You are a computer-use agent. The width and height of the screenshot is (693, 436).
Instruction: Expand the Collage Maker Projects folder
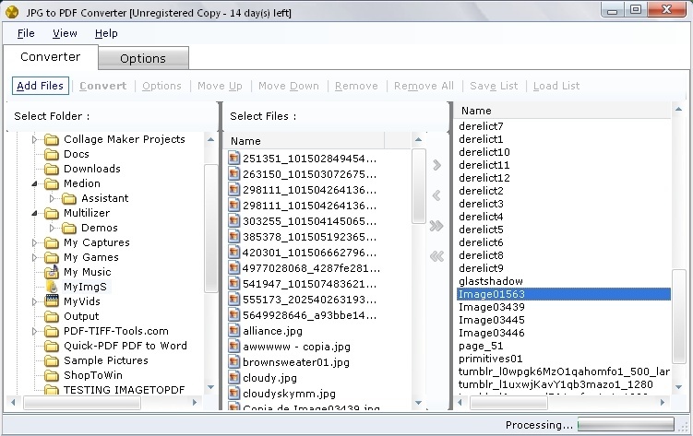point(34,139)
